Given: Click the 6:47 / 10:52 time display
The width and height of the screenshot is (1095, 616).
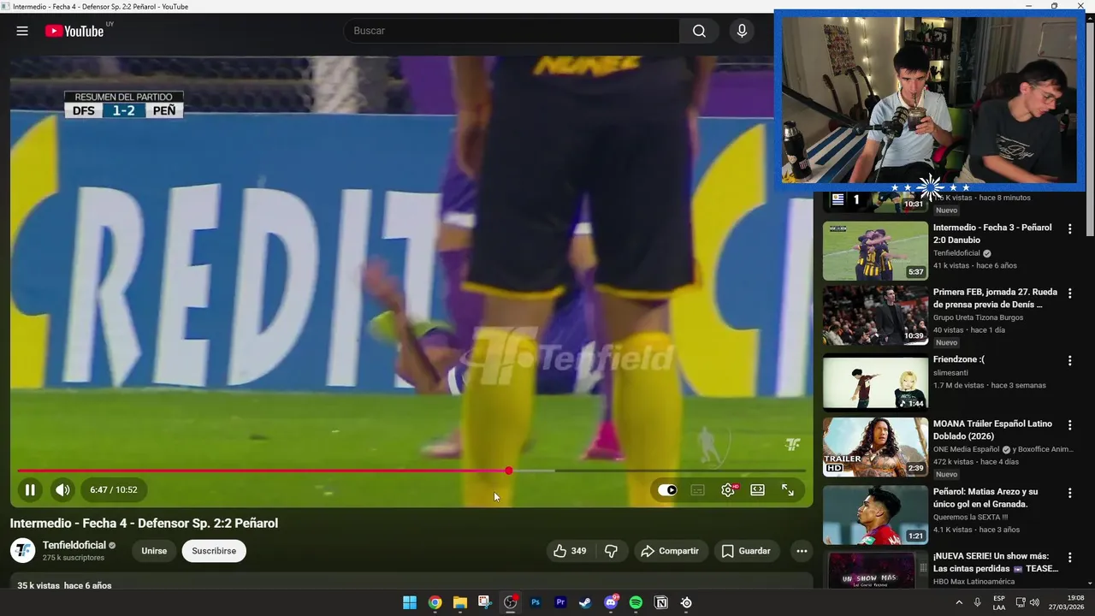Looking at the screenshot, I should pos(114,490).
